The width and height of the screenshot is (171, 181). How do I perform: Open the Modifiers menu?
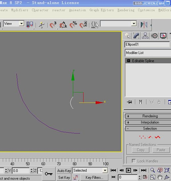[x=20, y=10]
